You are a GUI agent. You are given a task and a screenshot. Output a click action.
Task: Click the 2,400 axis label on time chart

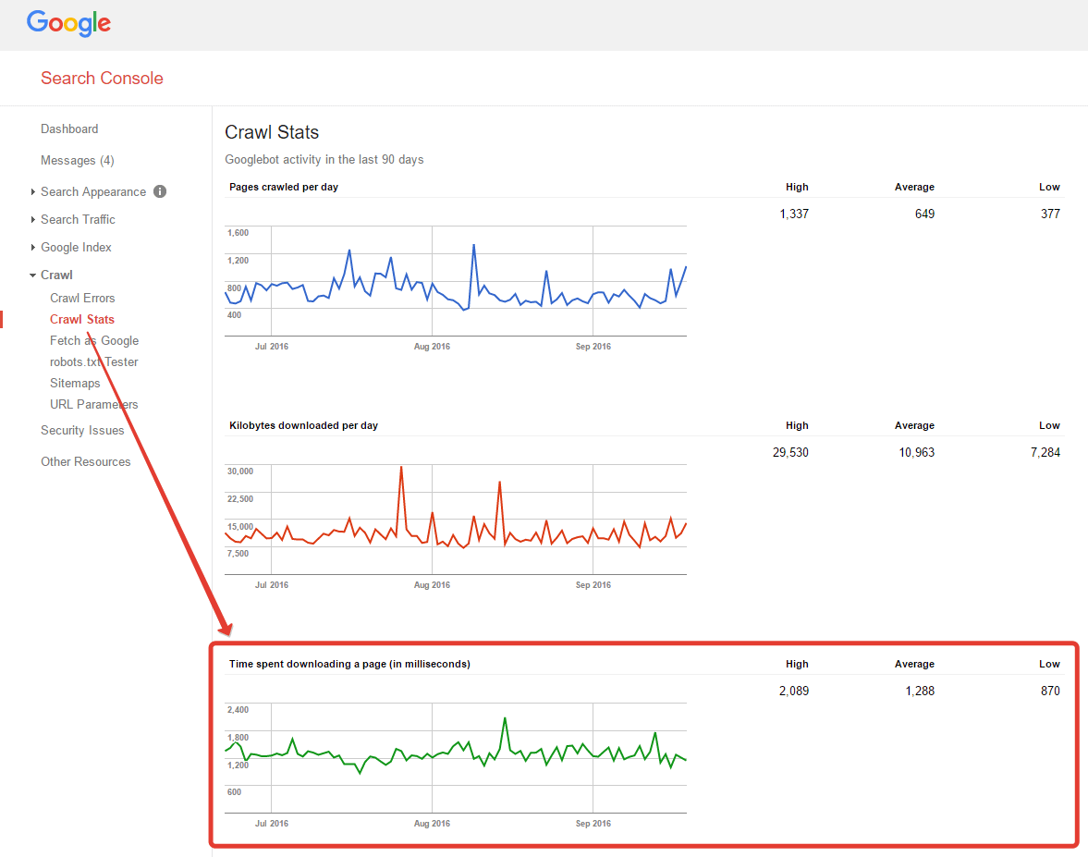(x=238, y=710)
